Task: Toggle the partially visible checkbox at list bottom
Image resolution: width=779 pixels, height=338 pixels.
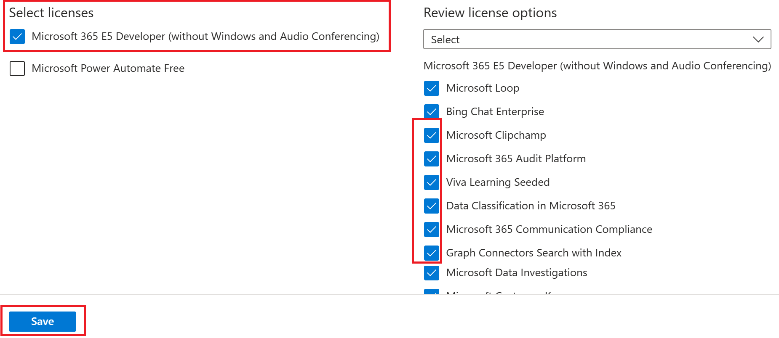Action: coord(432,291)
